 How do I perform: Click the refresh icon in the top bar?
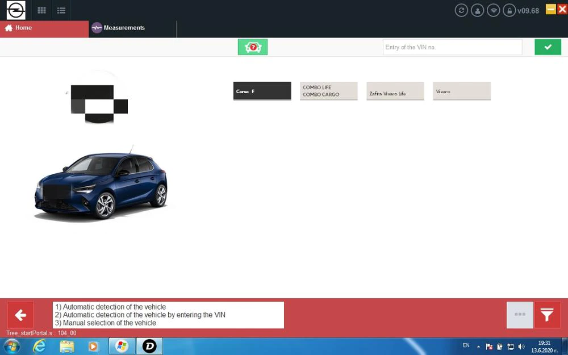461,10
